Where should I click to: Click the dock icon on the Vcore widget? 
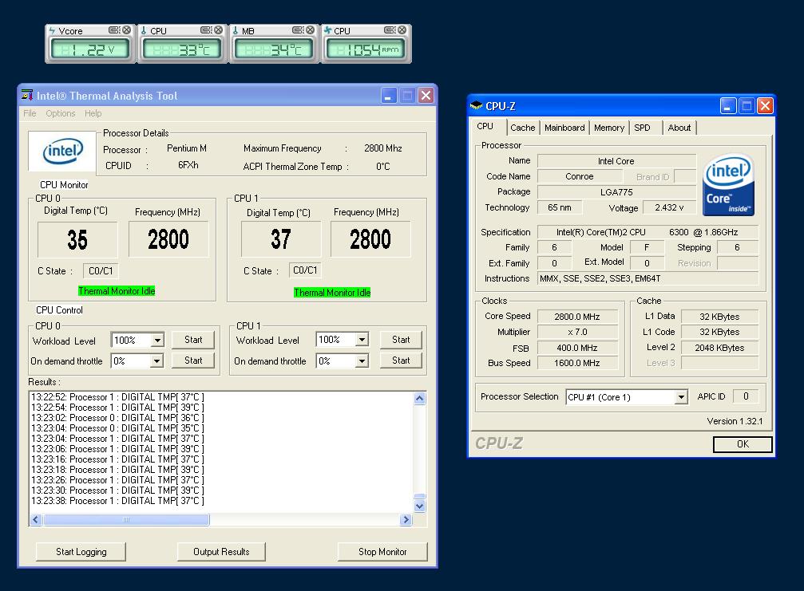pos(114,30)
